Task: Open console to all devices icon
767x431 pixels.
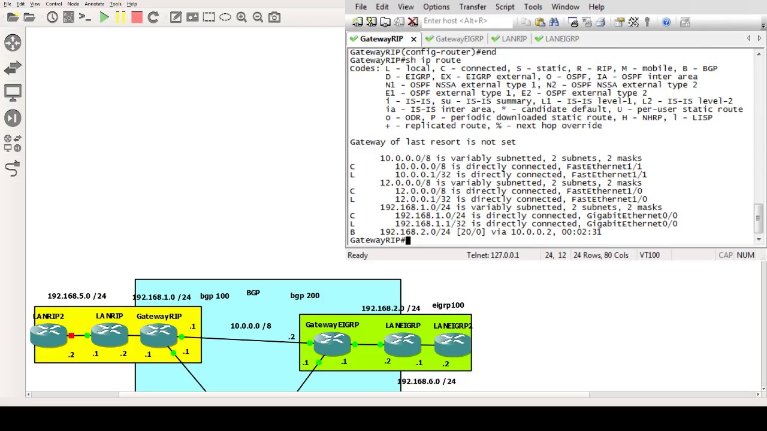Action: [84, 17]
